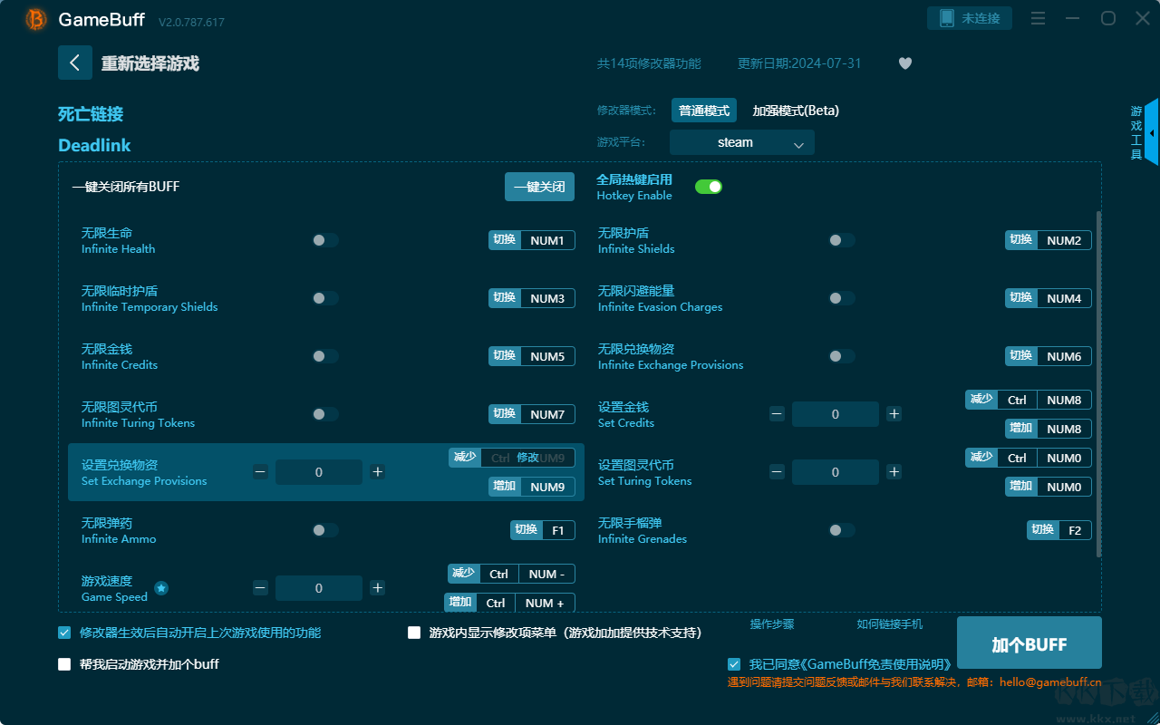
Task: Enable Infinite Evasion Charges
Action: coord(842,298)
